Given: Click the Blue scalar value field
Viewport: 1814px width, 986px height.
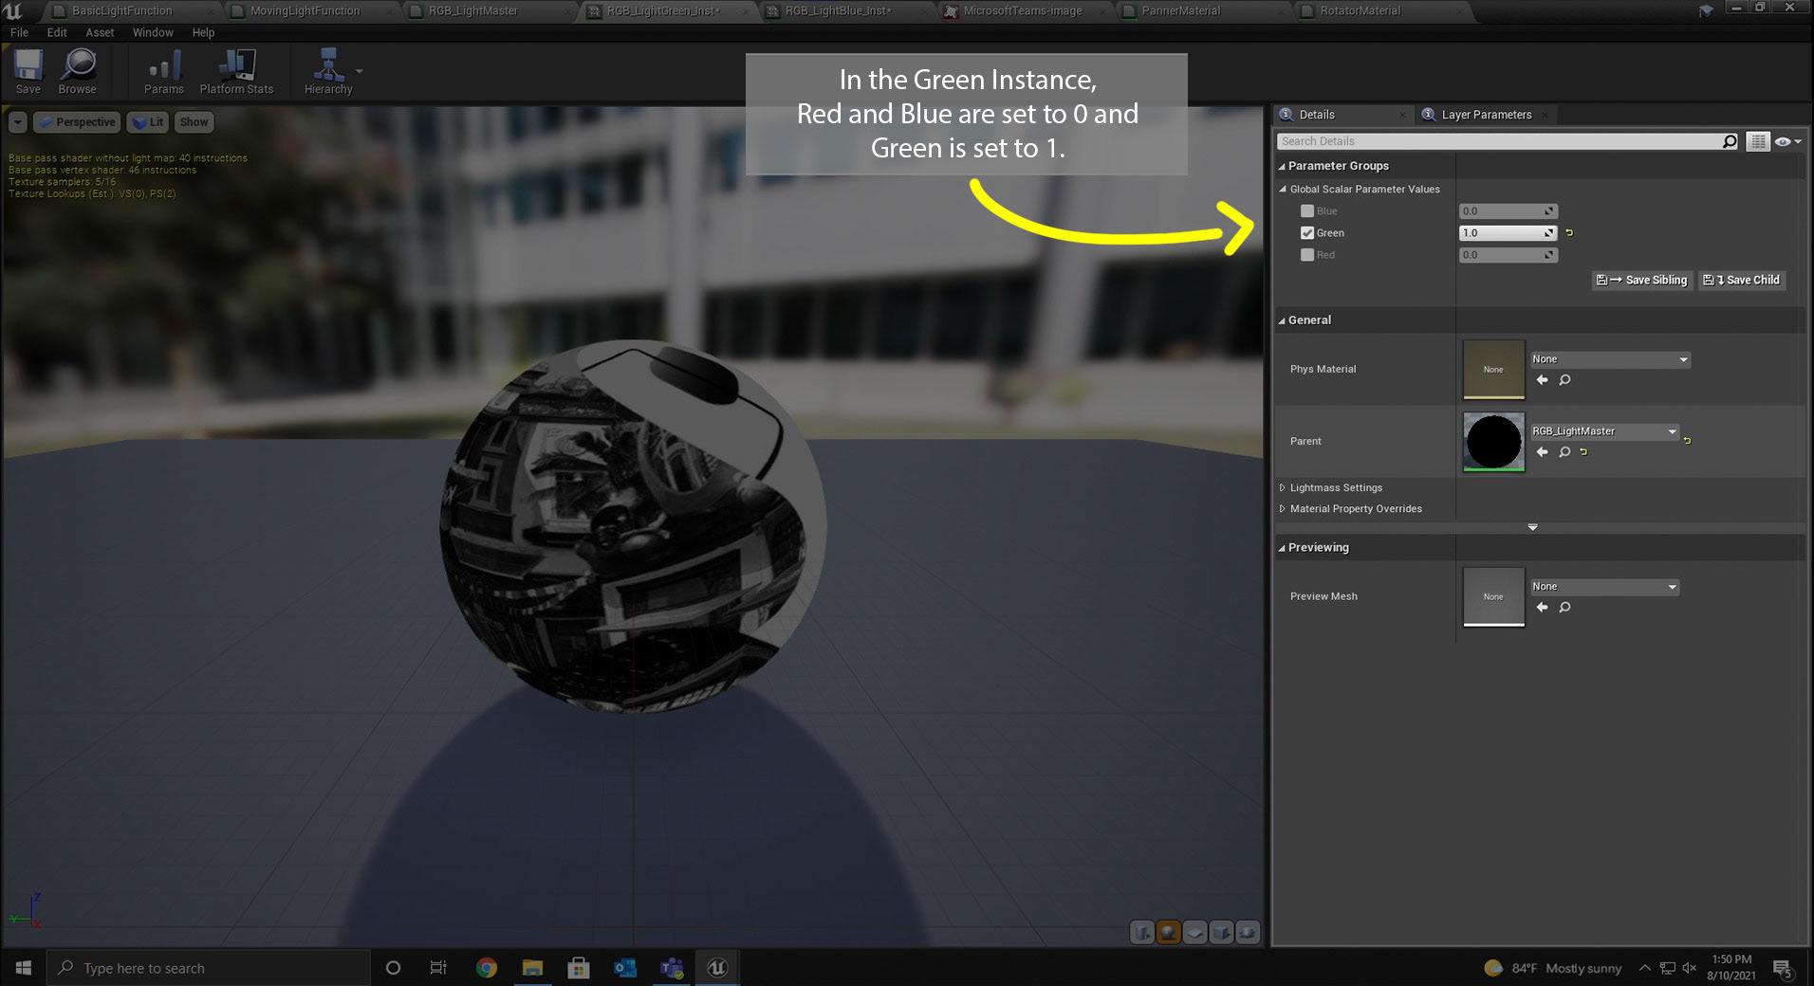Looking at the screenshot, I should 1508,211.
